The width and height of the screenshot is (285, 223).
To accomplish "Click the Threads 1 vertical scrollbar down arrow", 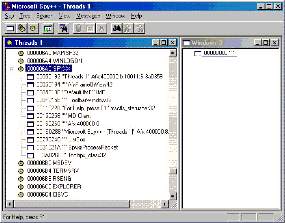I will click(x=172, y=196).
